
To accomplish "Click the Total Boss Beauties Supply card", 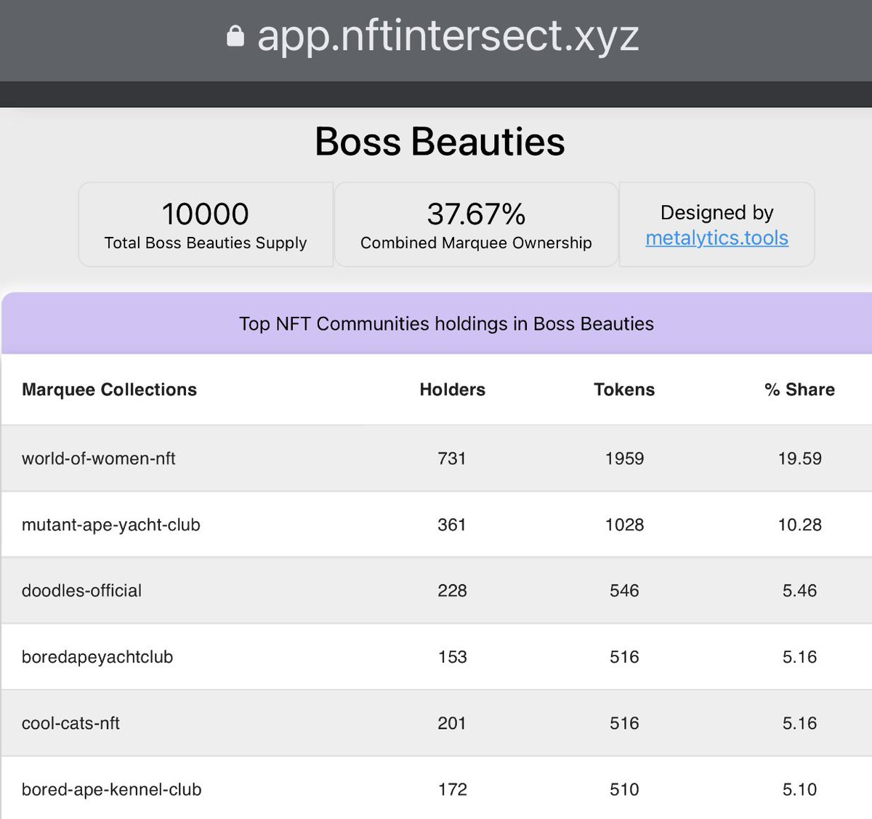I will tap(206, 224).
